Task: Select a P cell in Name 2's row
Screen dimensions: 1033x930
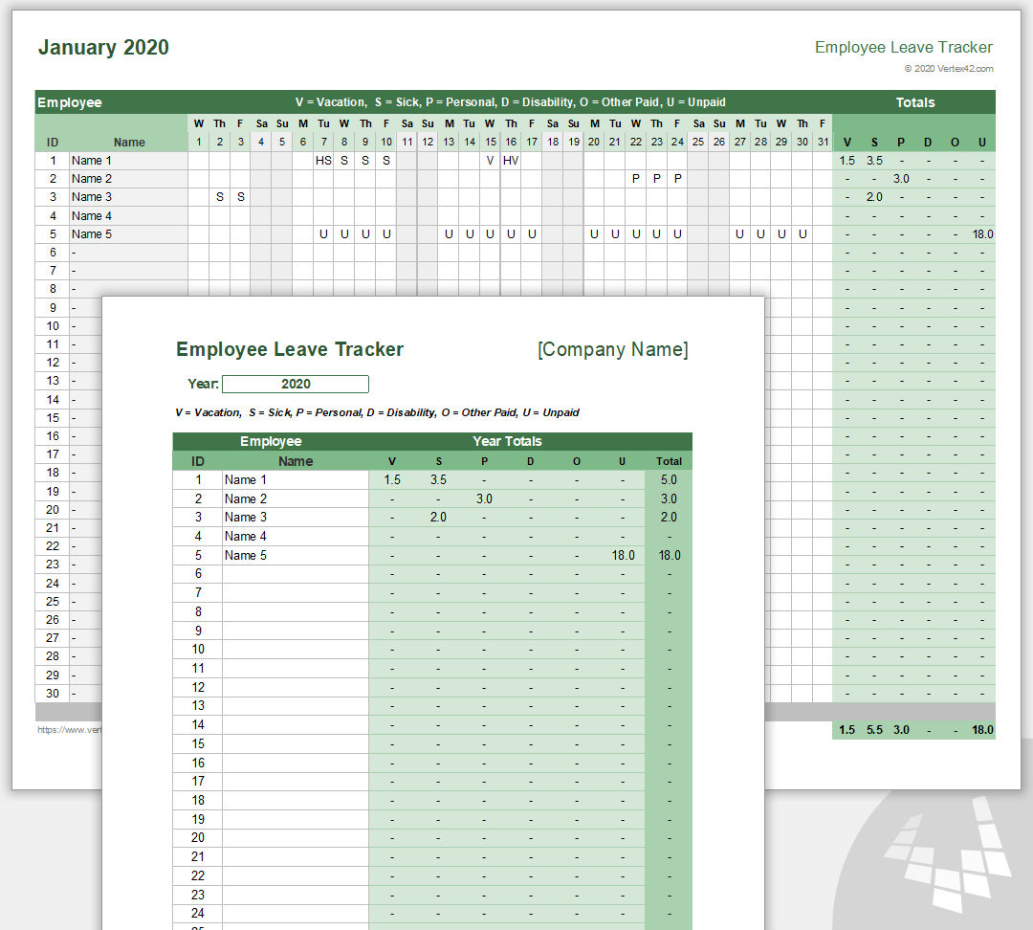Action: [636, 178]
